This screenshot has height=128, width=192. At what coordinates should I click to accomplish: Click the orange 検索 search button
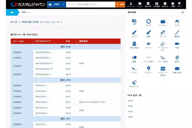coord(120,4)
